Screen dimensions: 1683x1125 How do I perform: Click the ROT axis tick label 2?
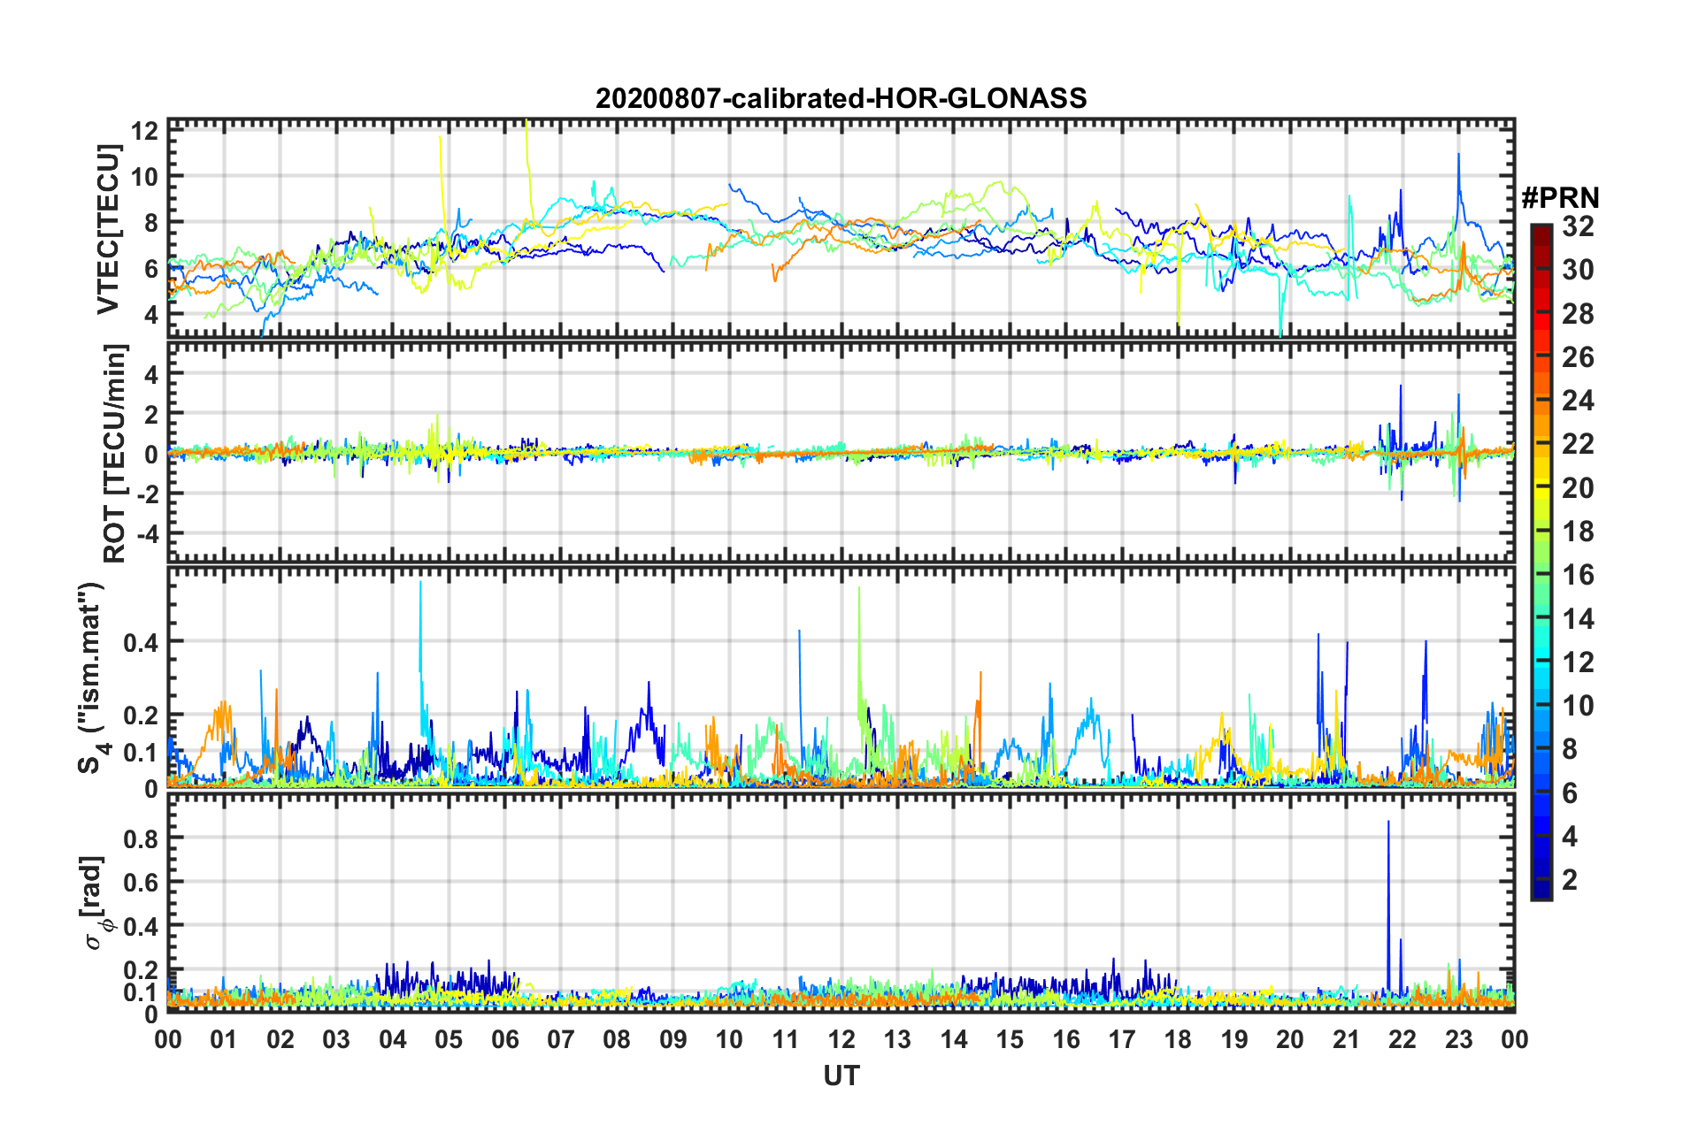click(x=151, y=414)
